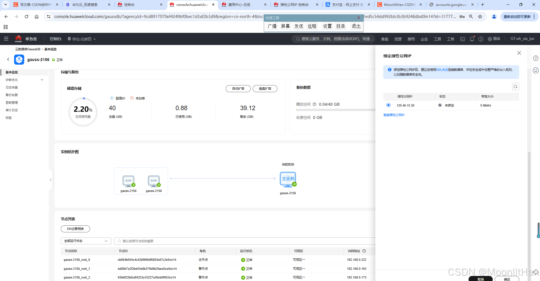Select the 120.46.15.30 elastic IP radio button

[388, 105]
